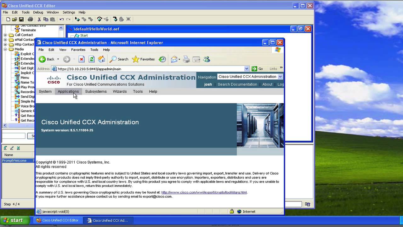Click Copy icon in CCX Editor toolbar
The width and height of the screenshot is (403, 227).
pyautogui.click(x=46, y=19)
